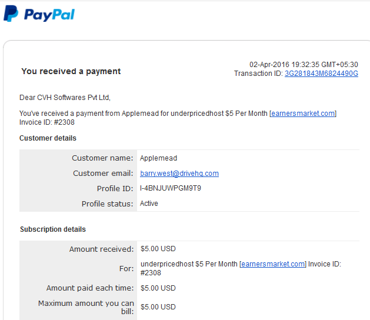Viewport: 370px width, 320px height.
Task: Click the Profile ID label
Action: point(115,189)
